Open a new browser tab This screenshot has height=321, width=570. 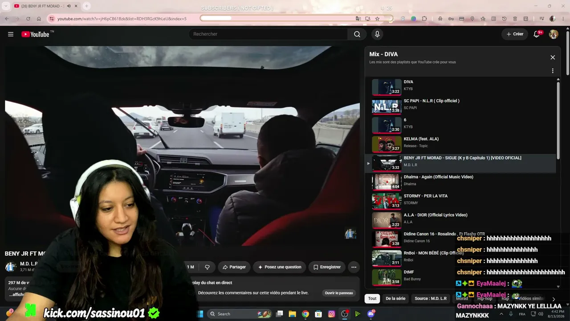86,6
